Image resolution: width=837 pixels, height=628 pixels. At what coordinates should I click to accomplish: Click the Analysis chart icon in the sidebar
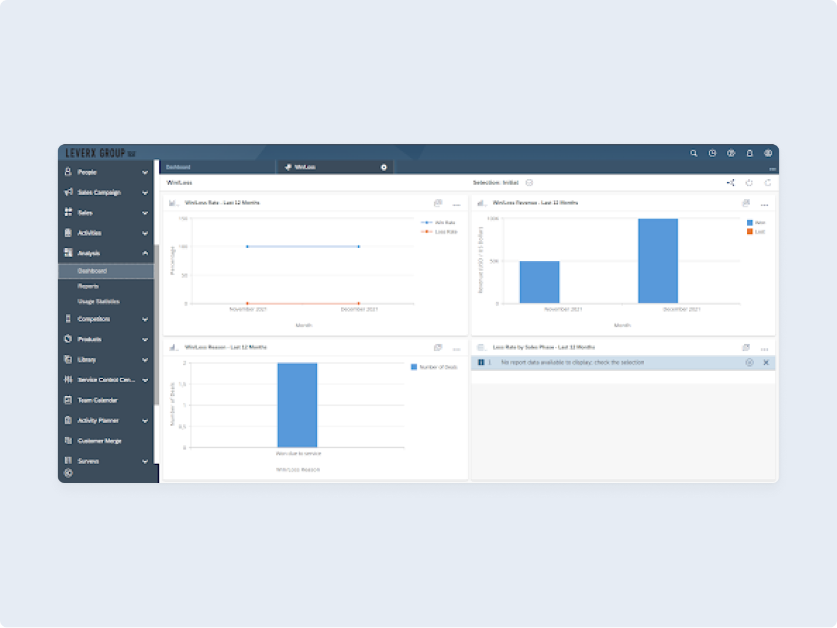point(68,253)
